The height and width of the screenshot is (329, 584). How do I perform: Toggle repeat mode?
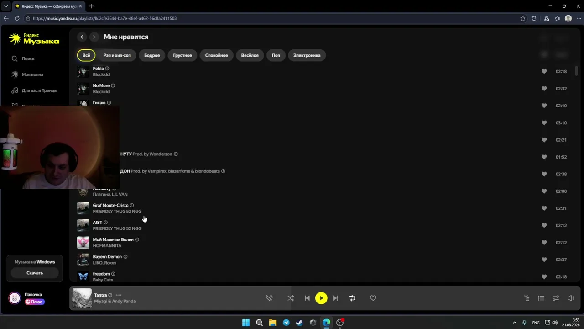tap(352, 298)
